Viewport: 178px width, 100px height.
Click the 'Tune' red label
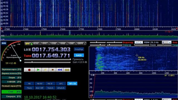(28, 56)
